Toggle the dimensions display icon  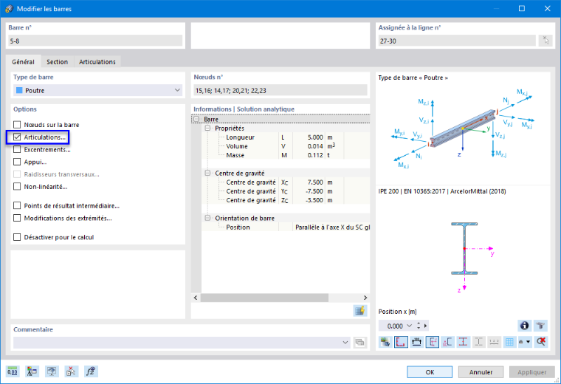tap(416, 342)
